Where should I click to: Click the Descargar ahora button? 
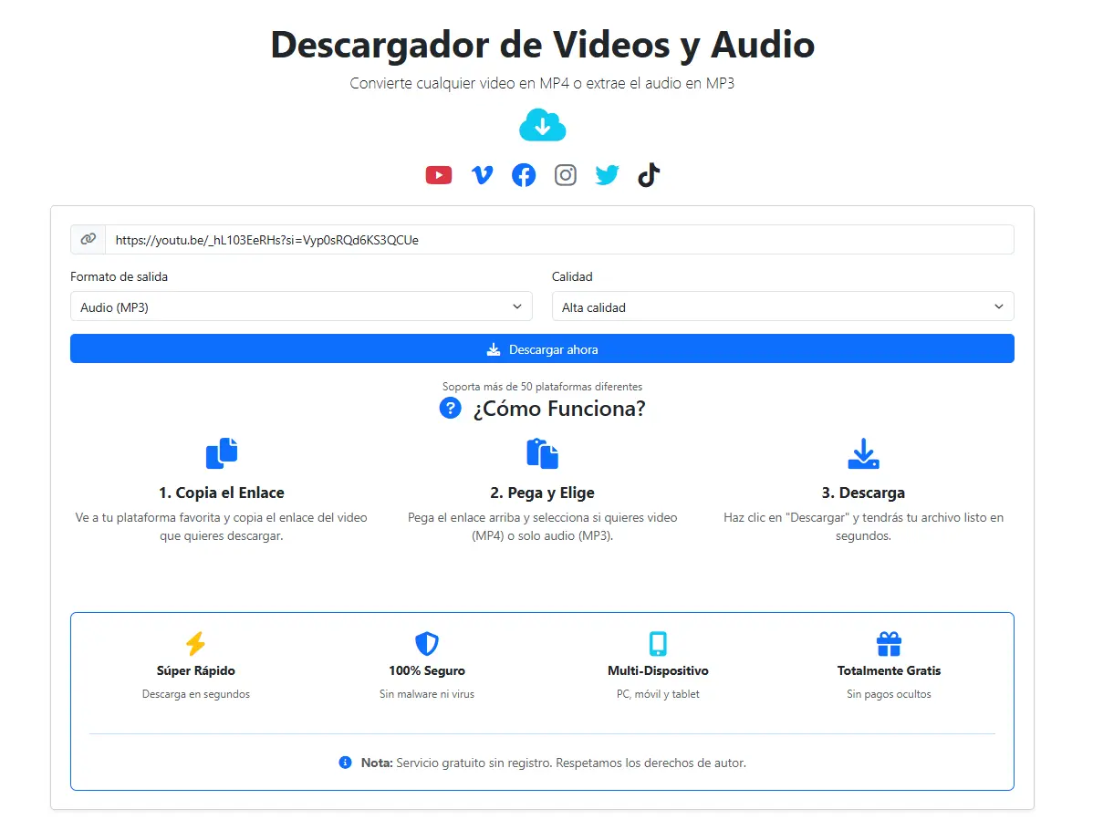(x=543, y=348)
